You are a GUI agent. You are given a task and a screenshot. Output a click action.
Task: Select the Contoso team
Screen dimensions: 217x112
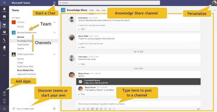(21, 22)
